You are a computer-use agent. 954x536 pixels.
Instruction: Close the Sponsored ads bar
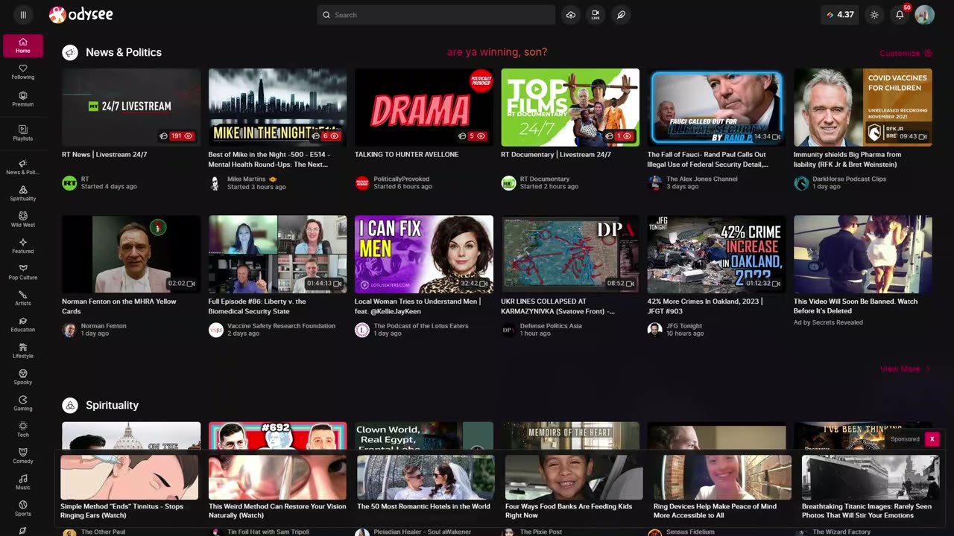coord(932,439)
